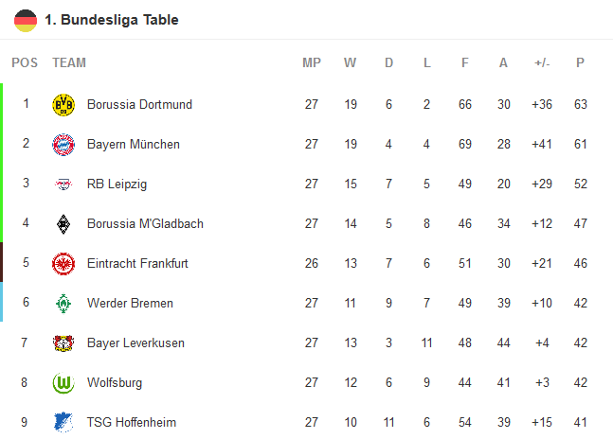Open the Bayern München team link
The width and height of the screenshot is (613, 439).
pos(133,144)
